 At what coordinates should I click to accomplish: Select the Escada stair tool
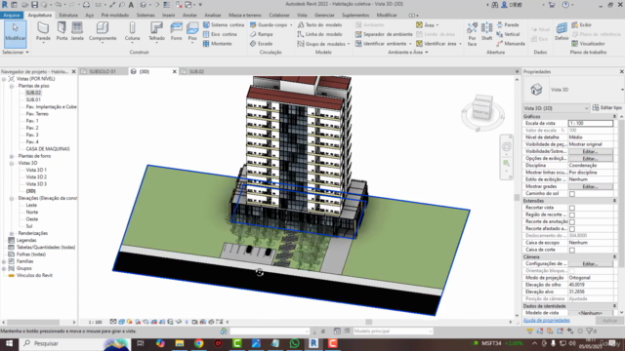[x=262, y=44]
